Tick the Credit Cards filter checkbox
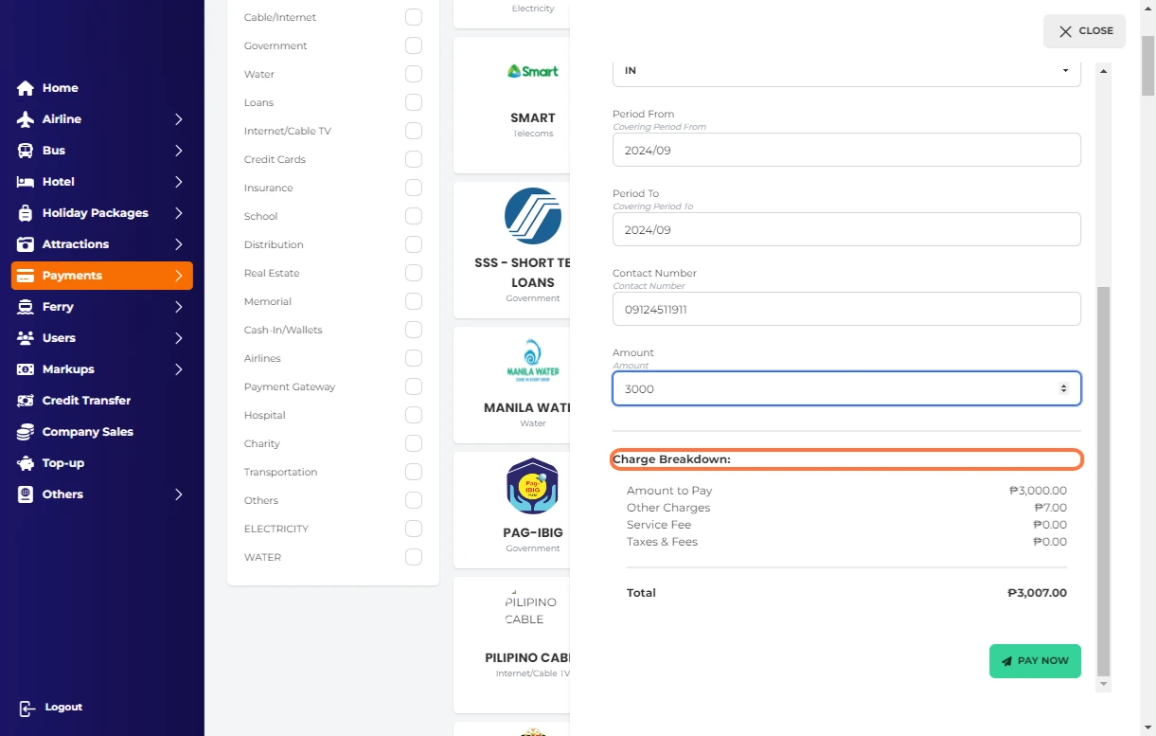 414,159
